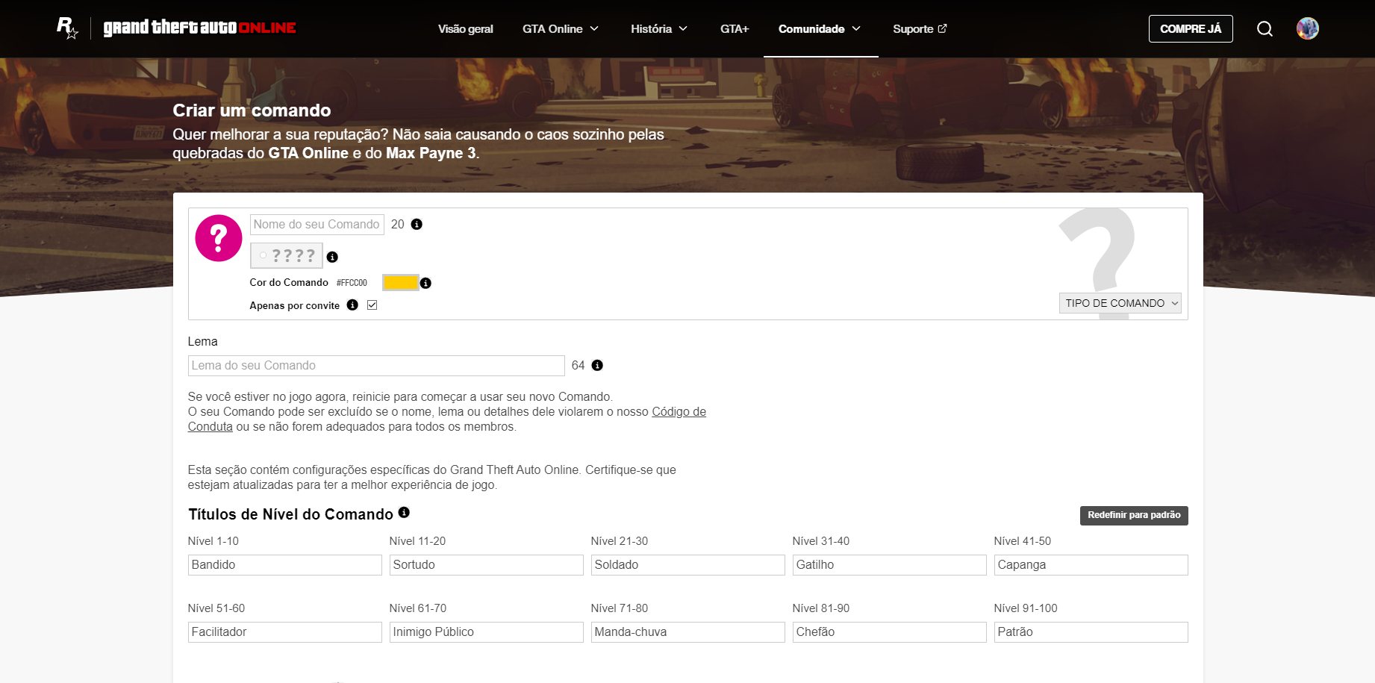This screenshot has height=683, width=1375.
Task: Click the pink question mark crew emblem
Action: 218,237
